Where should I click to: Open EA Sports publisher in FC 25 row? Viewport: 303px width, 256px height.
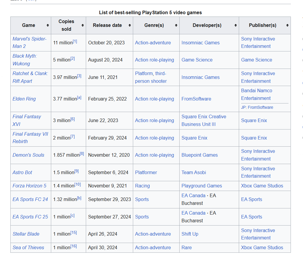[x=252, y=217]
